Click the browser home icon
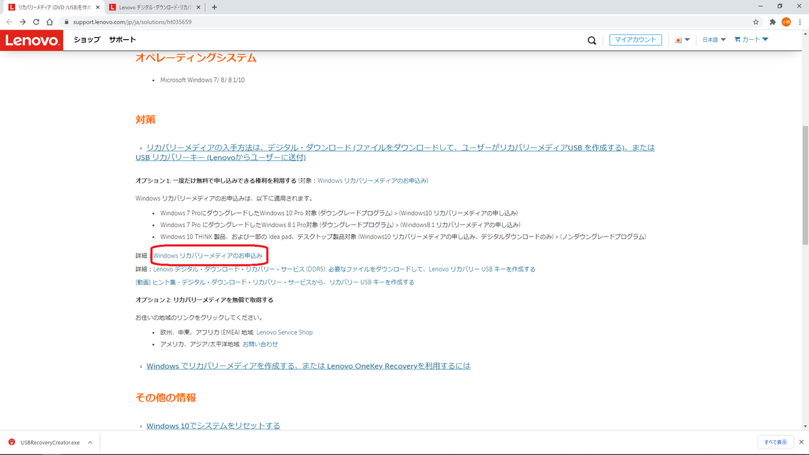The height and width of the screenshot is (455, 809). click(51, 22)
